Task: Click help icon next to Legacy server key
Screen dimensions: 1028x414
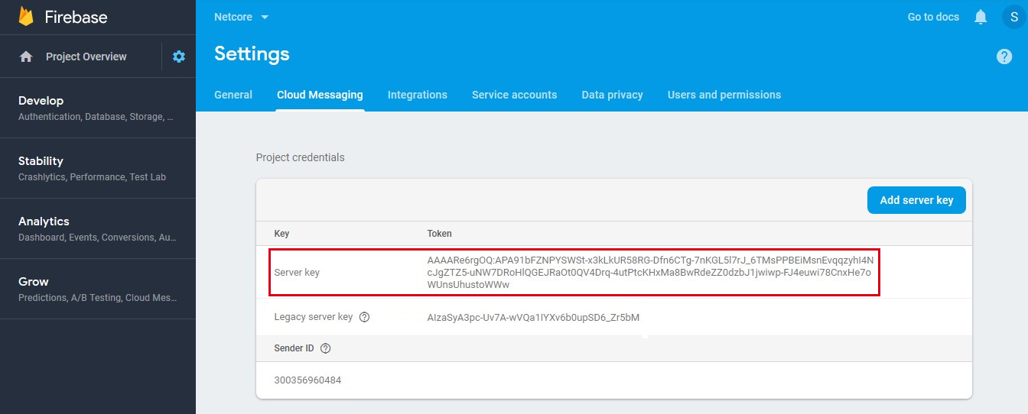Action: 364,317
